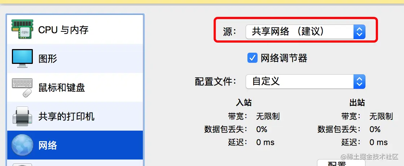This screenshot has width=404, height=166.
Task: Click the 入站 带宽 无限制 value
Action: click(x=268, y=117)
